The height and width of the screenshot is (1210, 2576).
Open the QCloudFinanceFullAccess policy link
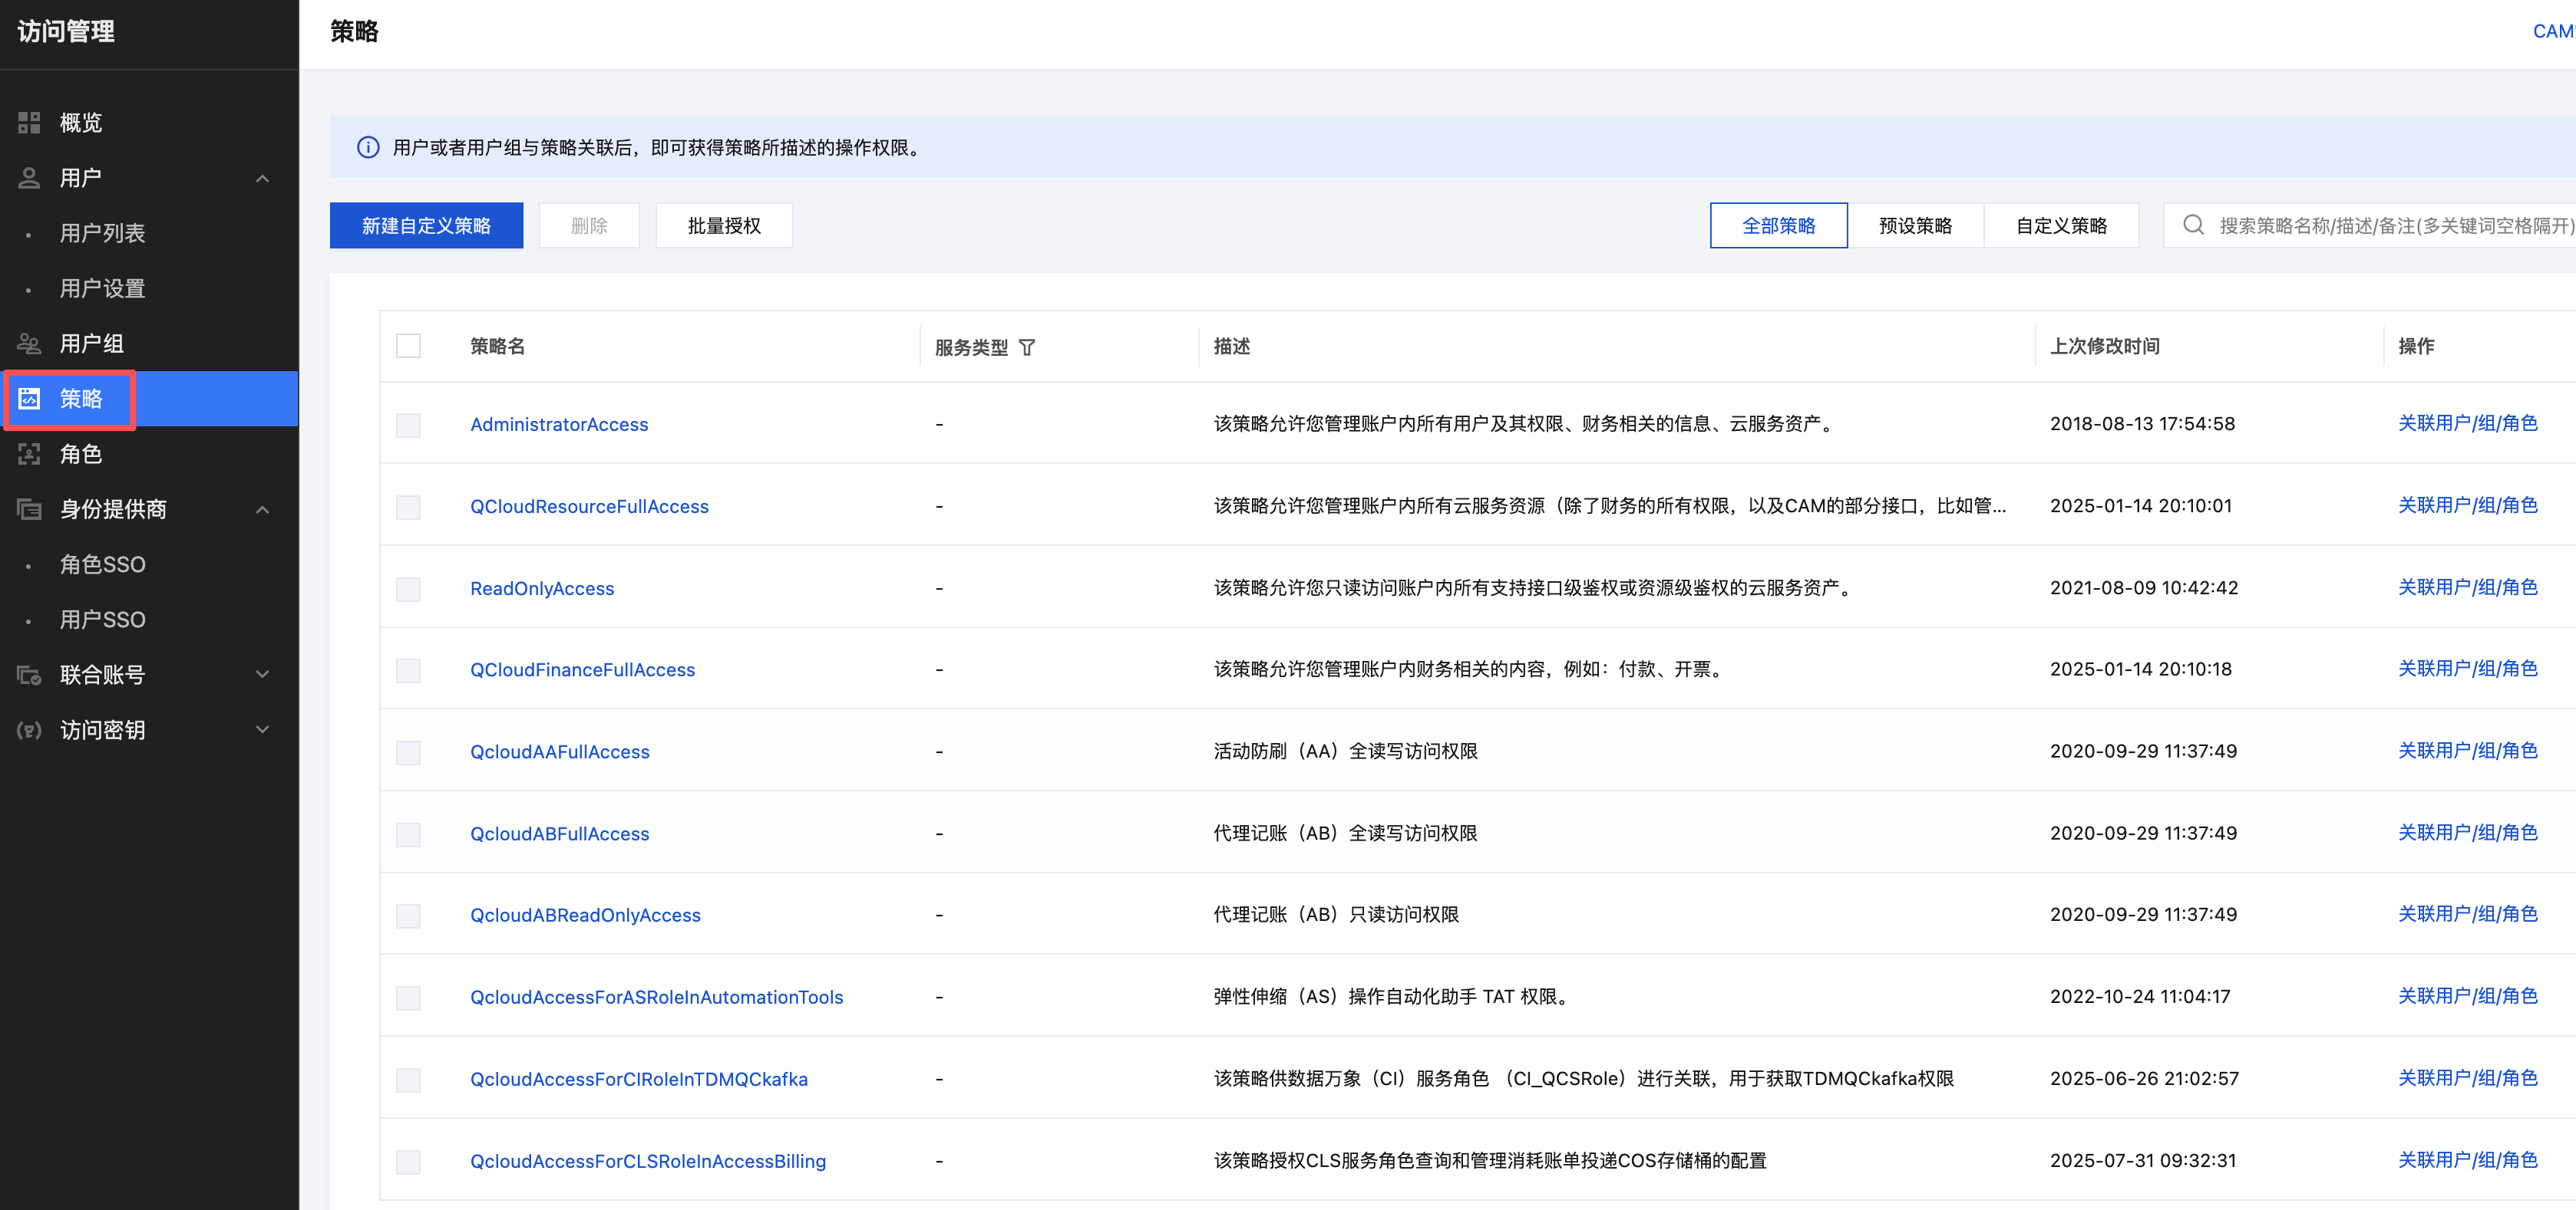pos(582,669)
